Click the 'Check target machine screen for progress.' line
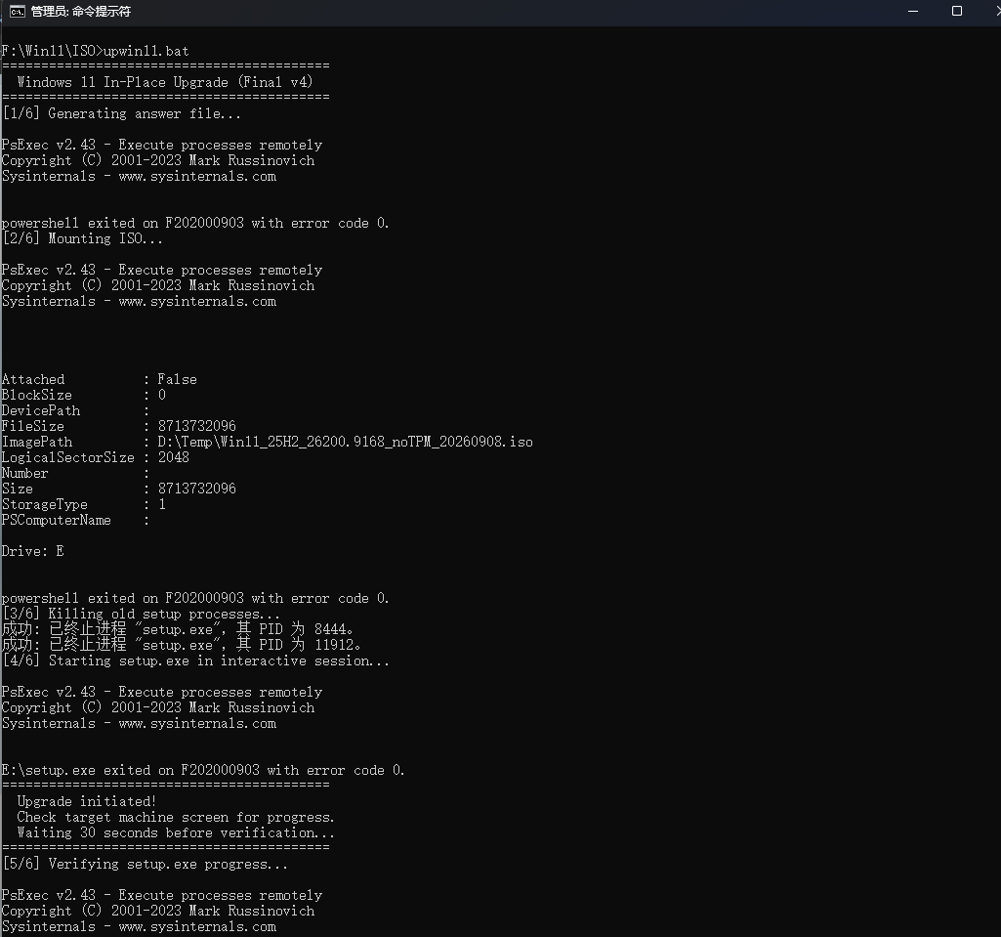This screenshot has width=1001, height=937. tap(176, 818)
